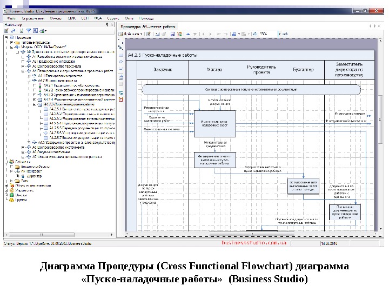Collapse the Процессы root tree node
Image resolution: width=389 pixels, height=292 pixels.
[x=6, y=38]
